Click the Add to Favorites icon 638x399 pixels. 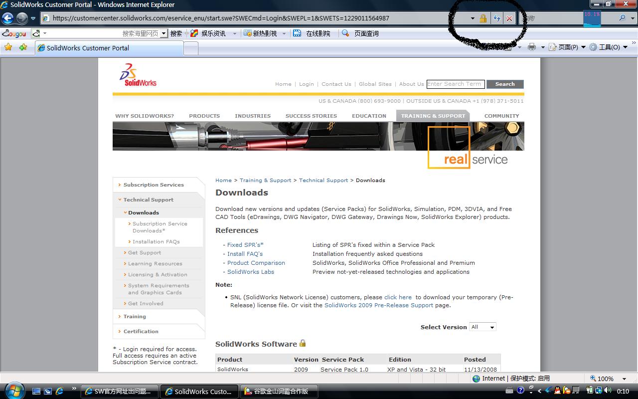coord(23,47)
